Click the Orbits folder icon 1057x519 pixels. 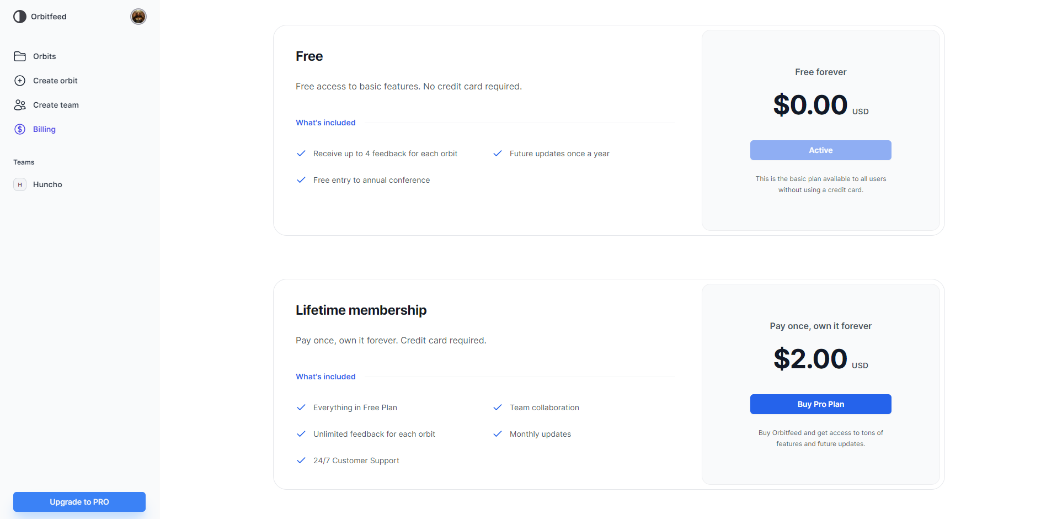coord(20,56)
